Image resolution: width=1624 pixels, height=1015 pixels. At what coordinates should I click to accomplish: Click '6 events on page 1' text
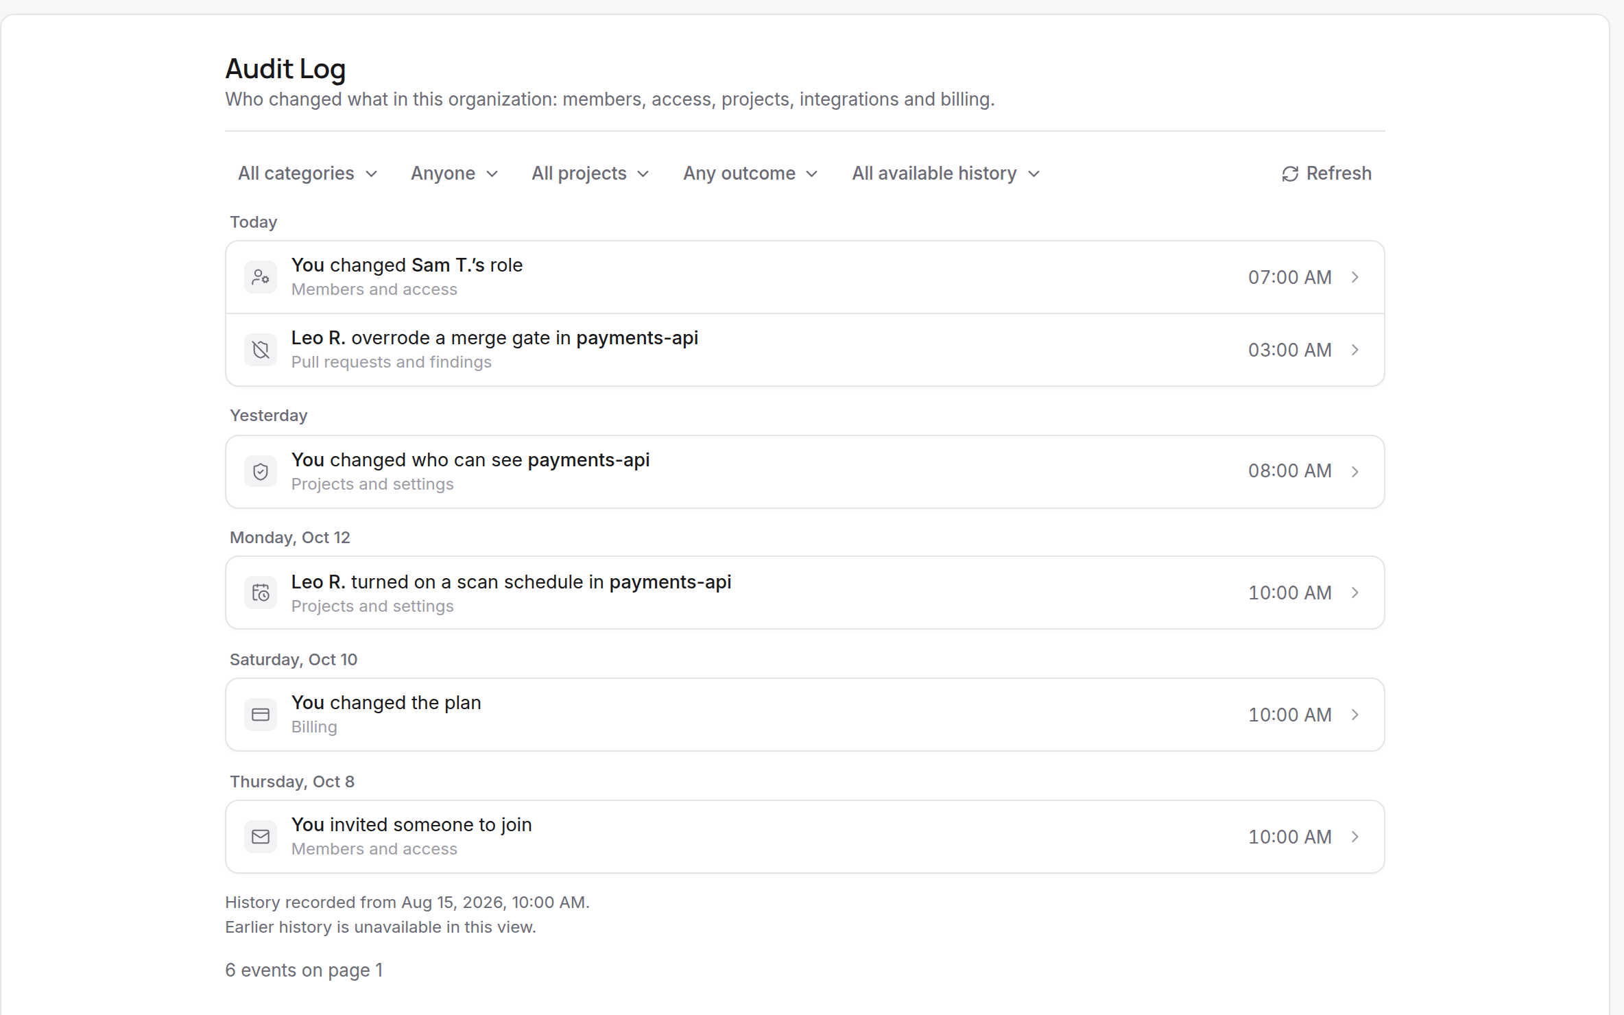(304, 970)
